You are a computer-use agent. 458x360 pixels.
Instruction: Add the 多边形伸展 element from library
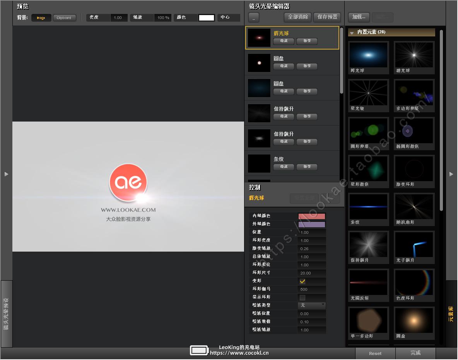click(414, 96)
